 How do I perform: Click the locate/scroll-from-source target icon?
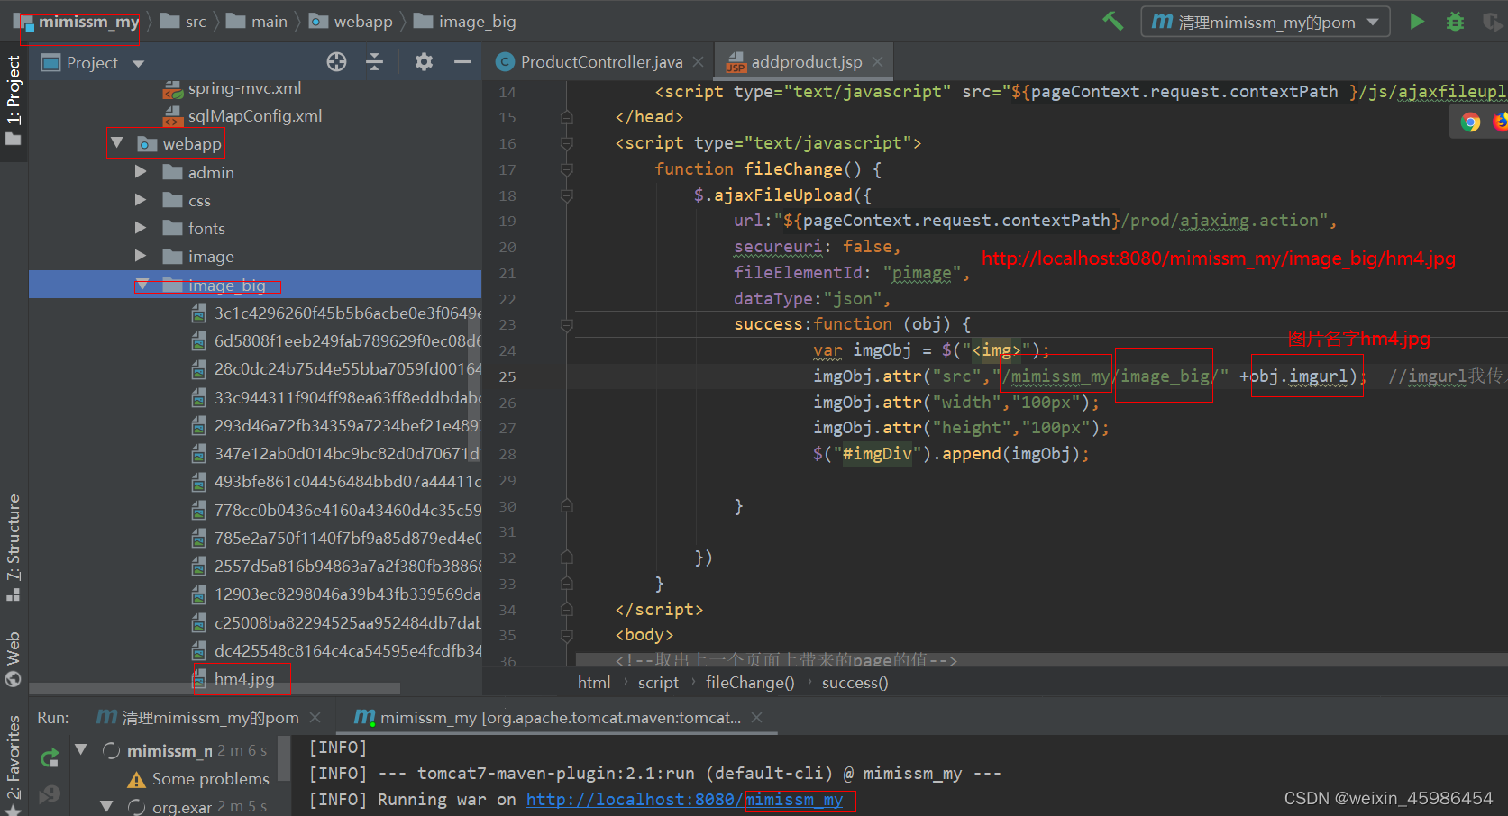tap(336, 61)
